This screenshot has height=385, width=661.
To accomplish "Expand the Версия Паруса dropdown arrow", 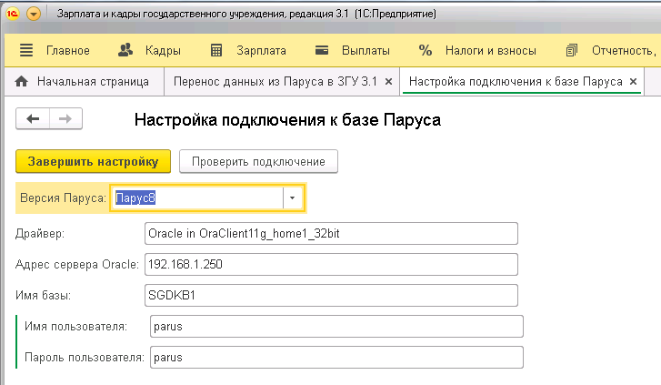I will point(293,198).
